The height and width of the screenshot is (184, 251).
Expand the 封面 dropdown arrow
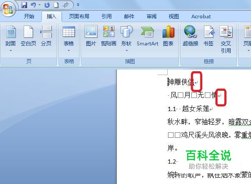pos(11,50)
